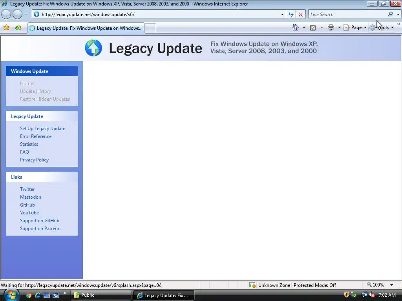Switch to Legacy Update taskbar button
The width and height of the screenshot is (402, 301).
[x=164, y=296]
